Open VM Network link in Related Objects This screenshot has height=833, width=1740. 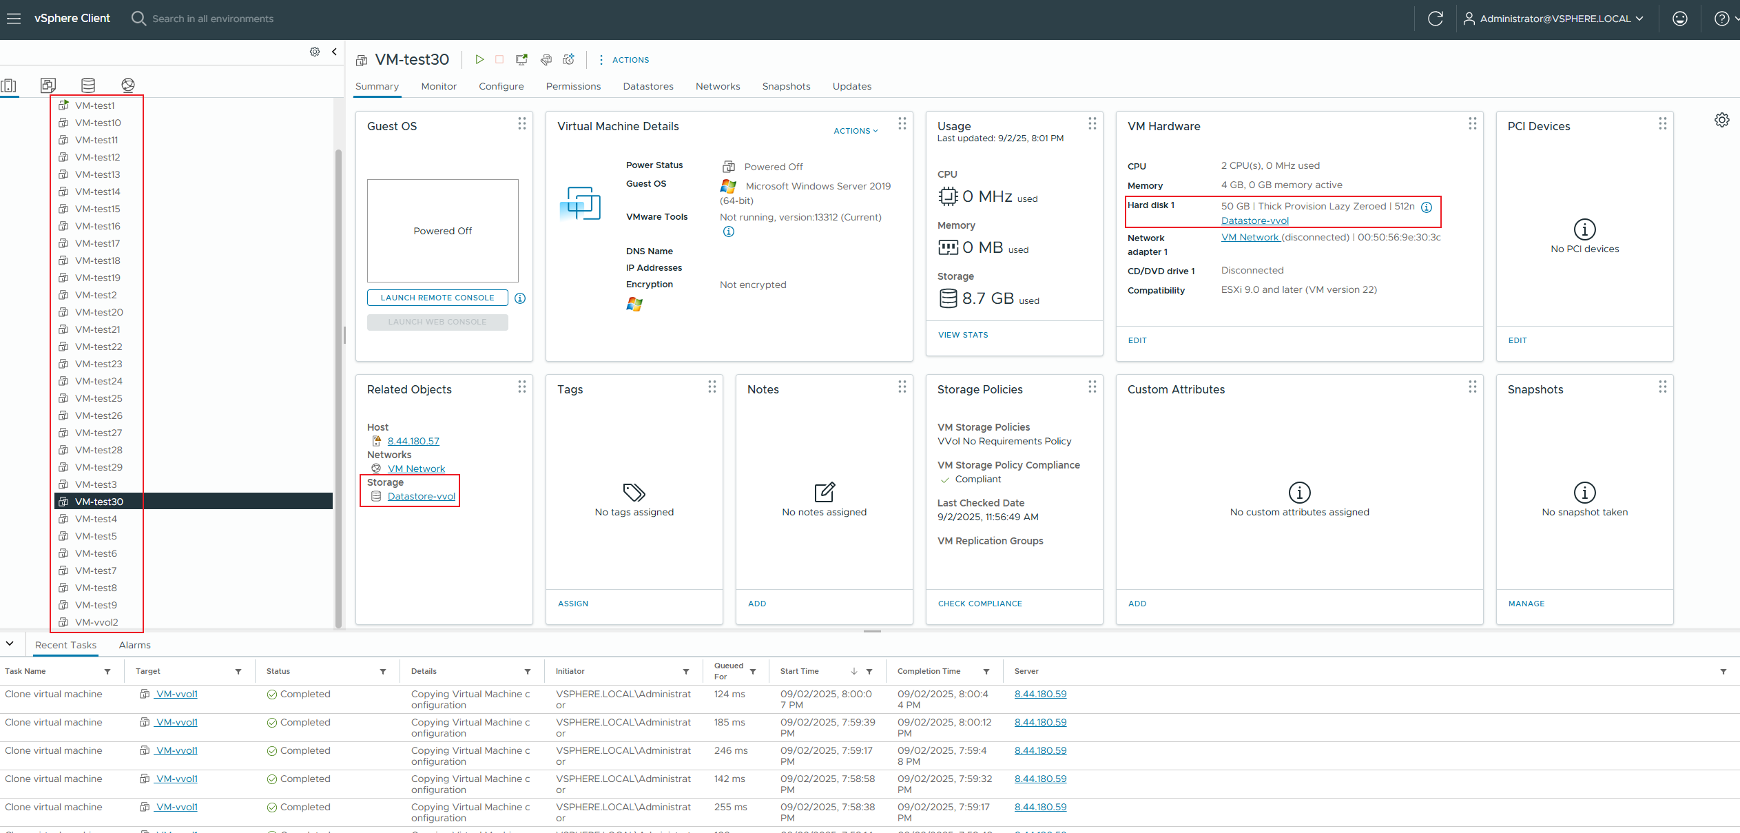(416, 469)
